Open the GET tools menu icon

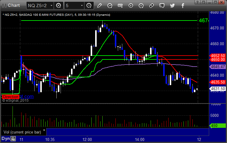(x=120, y=6)
